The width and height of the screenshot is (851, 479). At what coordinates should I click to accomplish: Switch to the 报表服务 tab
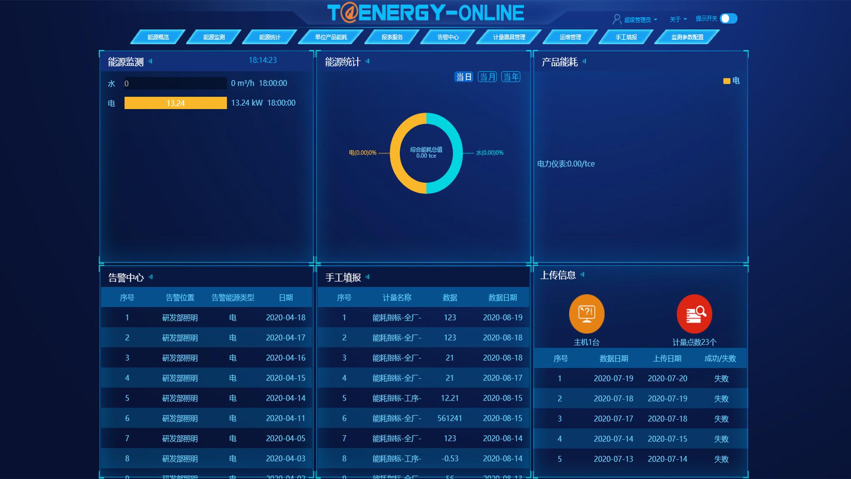tap(392, 37)
